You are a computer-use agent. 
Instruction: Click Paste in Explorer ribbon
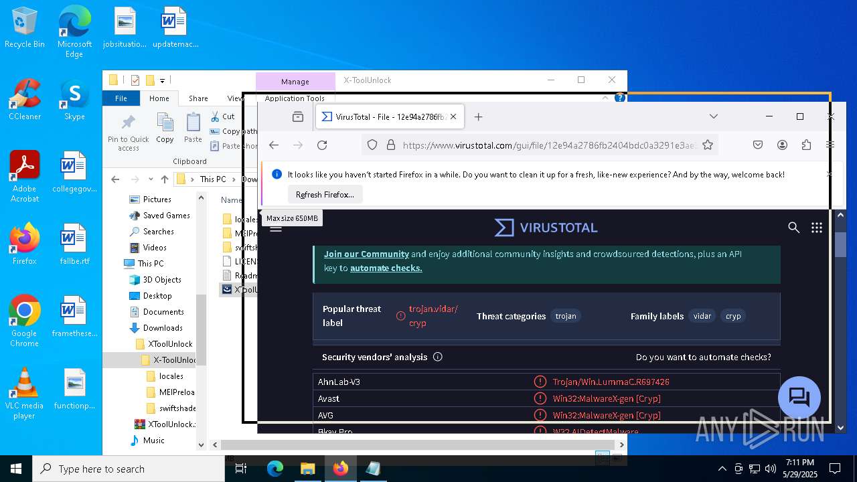pos(193,128)
